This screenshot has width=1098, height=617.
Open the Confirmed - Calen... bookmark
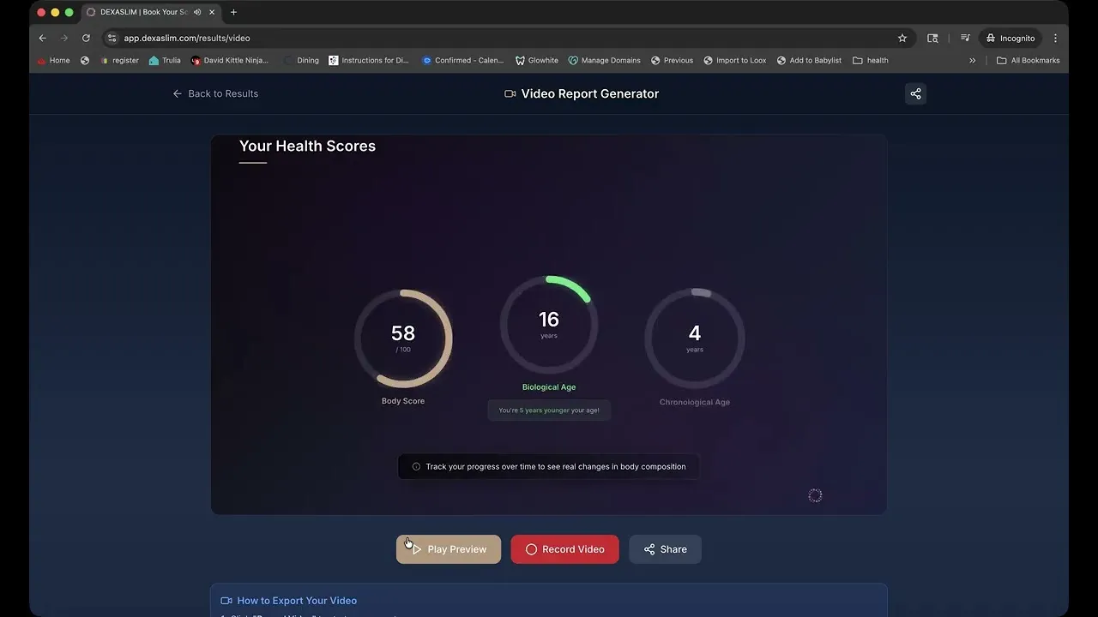[463, 61]
